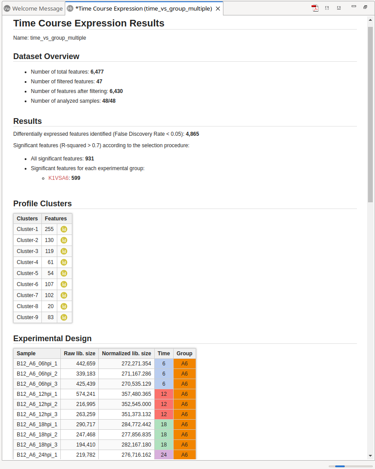
Task: Show feature Ids of Cluster-3
Action: [x=64, y=251]
